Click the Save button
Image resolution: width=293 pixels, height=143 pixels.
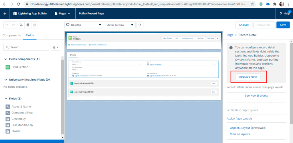tap(283, 25)
